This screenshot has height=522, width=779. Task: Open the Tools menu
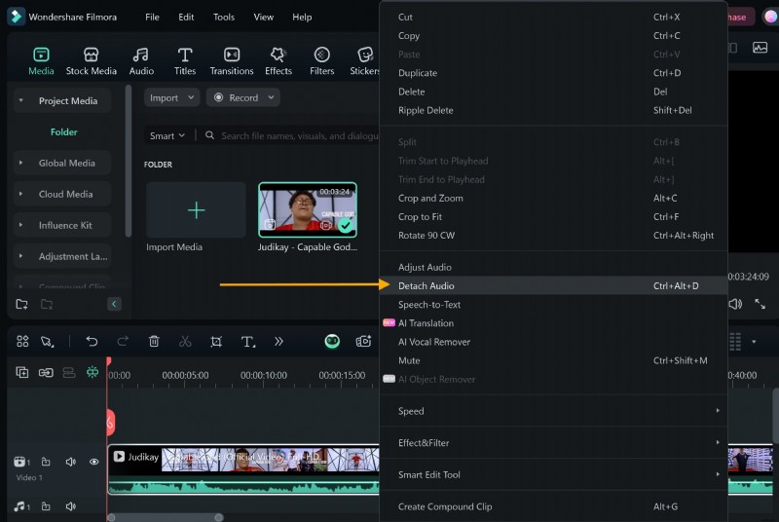click(224, 17)
